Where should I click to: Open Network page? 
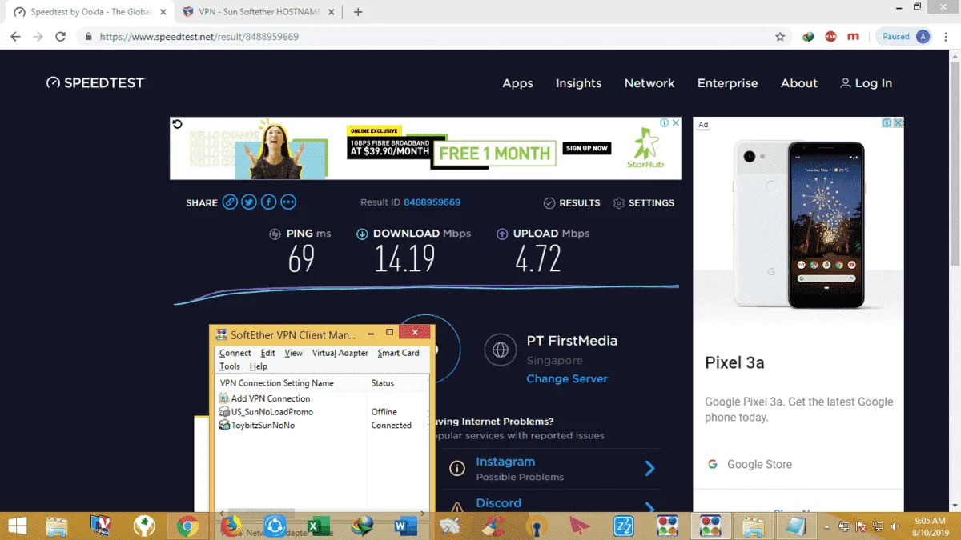point(649,83)
